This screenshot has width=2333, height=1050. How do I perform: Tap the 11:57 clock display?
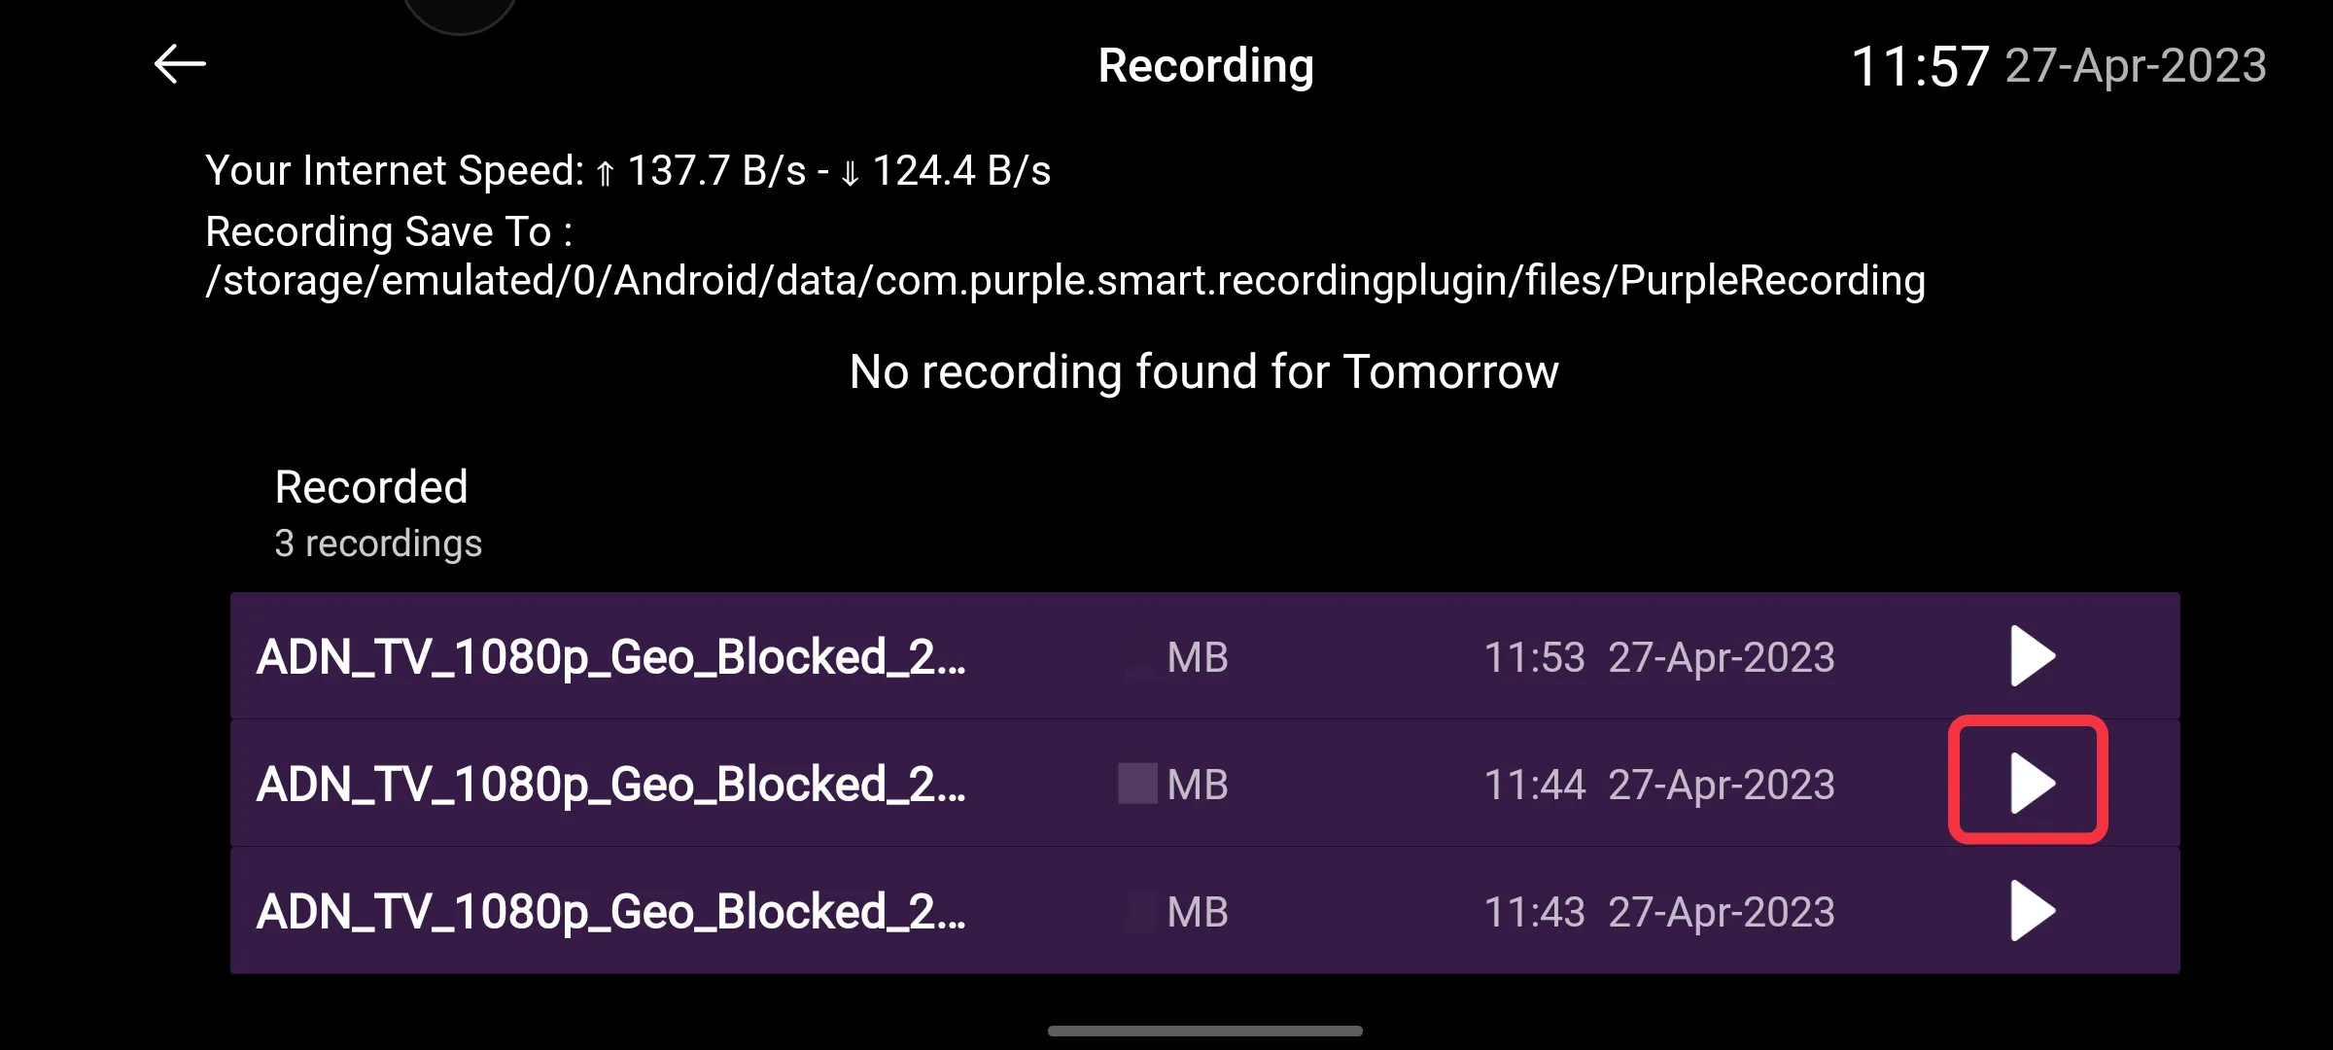coord(1920,66)
